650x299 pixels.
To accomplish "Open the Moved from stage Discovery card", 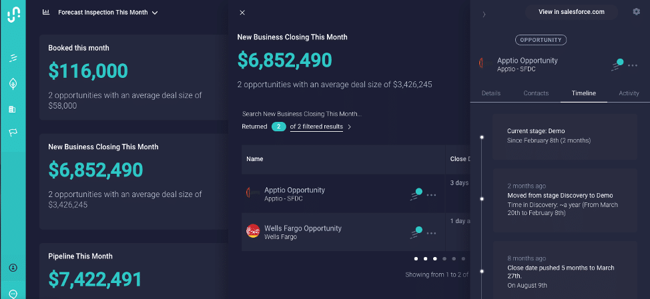I will point(565,200).
